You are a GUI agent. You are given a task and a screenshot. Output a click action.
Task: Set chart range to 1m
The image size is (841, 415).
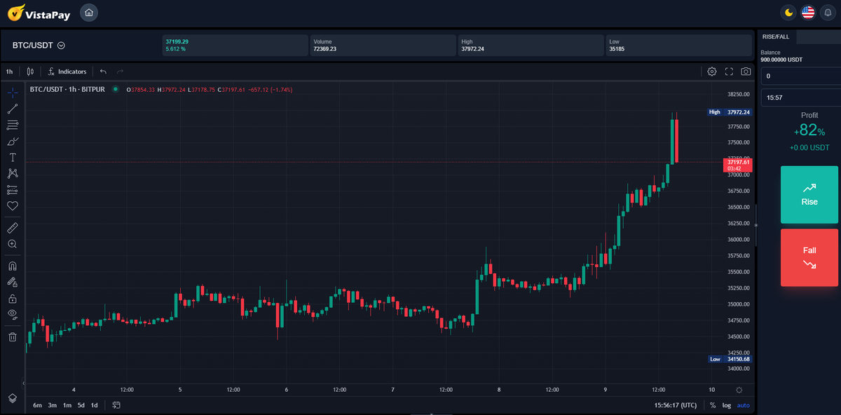tap(67, 405)
